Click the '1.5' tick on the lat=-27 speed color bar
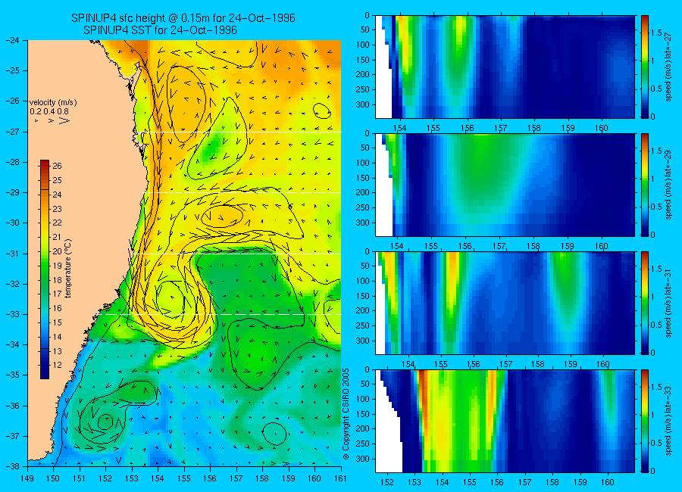682x492 pixels. [657, 33]
